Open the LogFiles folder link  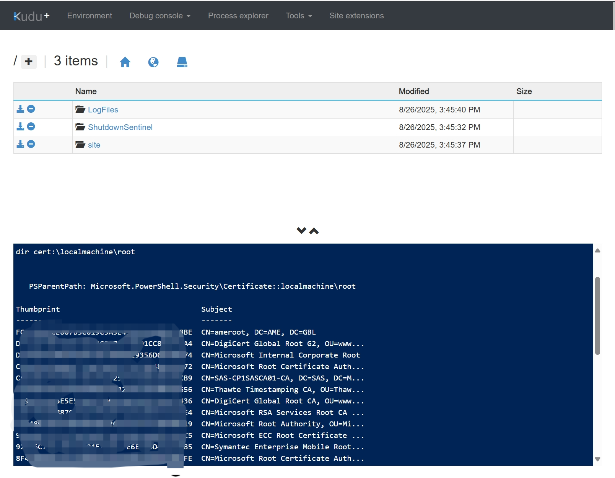(x=103, y=109)
